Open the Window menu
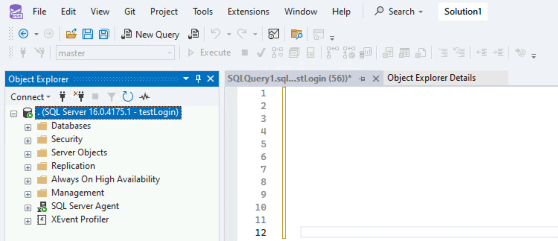558x241 pixels. pos(301,12)
